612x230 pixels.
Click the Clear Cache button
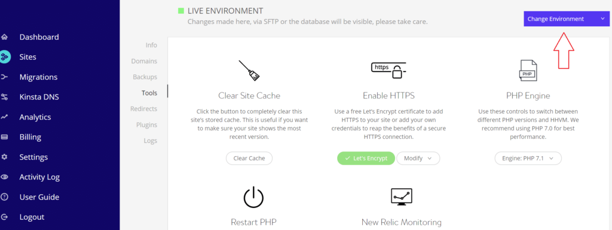[x=249, y=158]
